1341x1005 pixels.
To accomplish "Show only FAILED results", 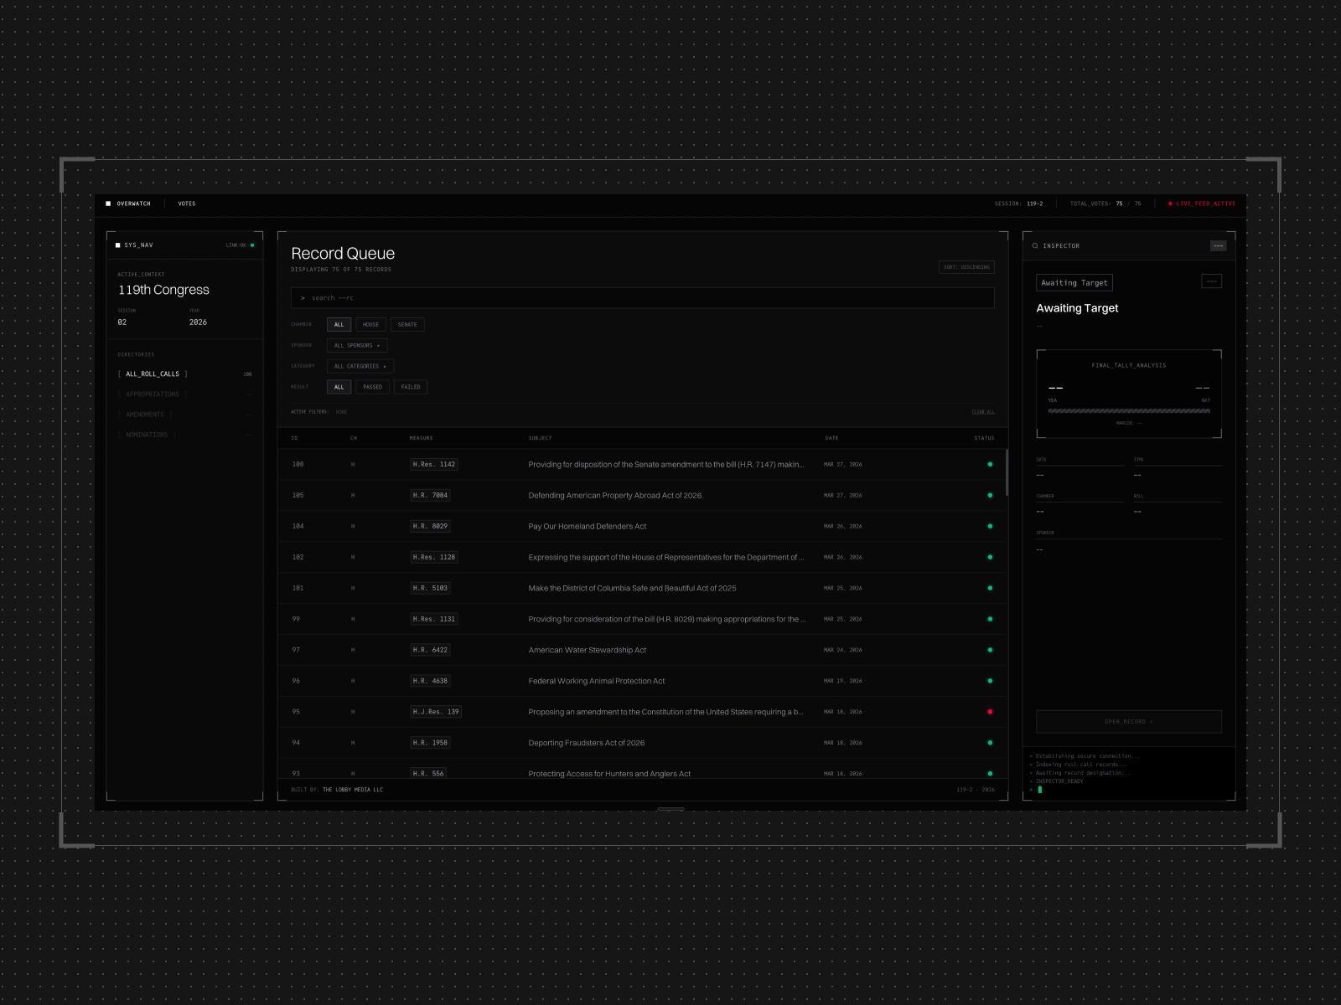I will pos(411,387).
